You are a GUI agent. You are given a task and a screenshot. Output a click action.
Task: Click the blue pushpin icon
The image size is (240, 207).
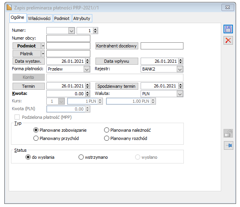click(x=229, y=145)
